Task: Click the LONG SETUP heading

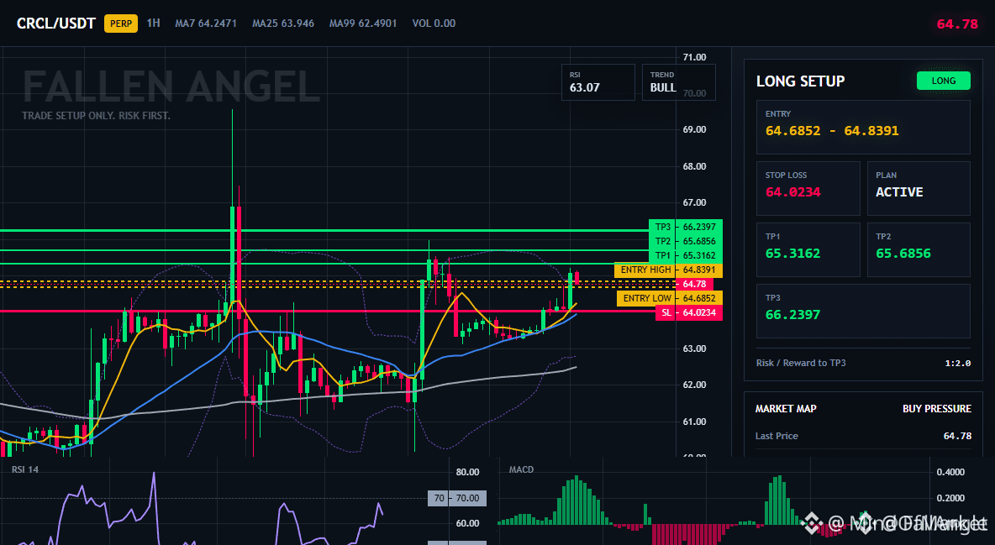Action: [x=800, y=81]
